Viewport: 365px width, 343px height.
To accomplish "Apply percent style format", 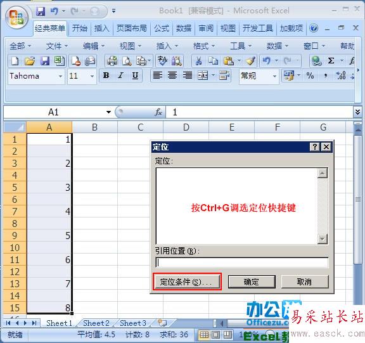I will coord(310,75).
